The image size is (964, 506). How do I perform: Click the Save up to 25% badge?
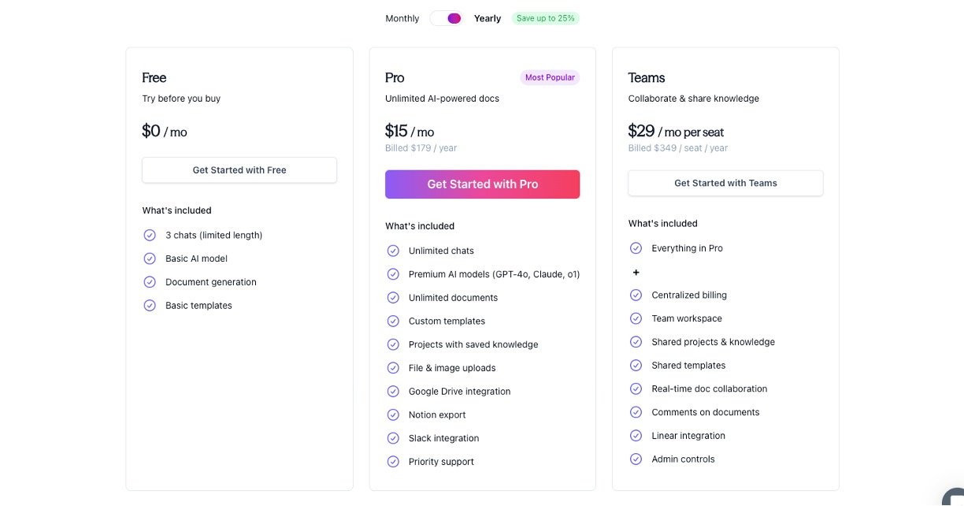point(546,18)
